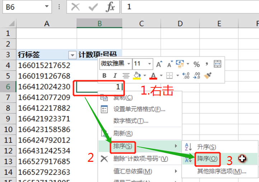
Task: Open the Name Box dropdown arrow
Action: pos(47,6)
